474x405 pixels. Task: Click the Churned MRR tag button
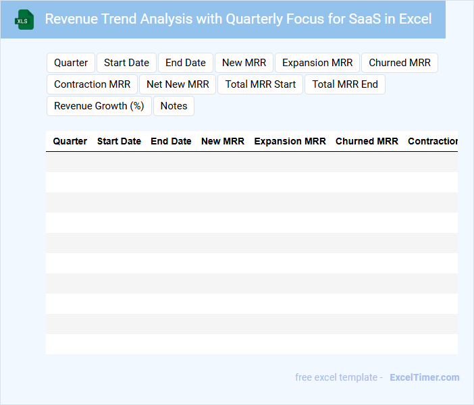click(x=400, y=63)
